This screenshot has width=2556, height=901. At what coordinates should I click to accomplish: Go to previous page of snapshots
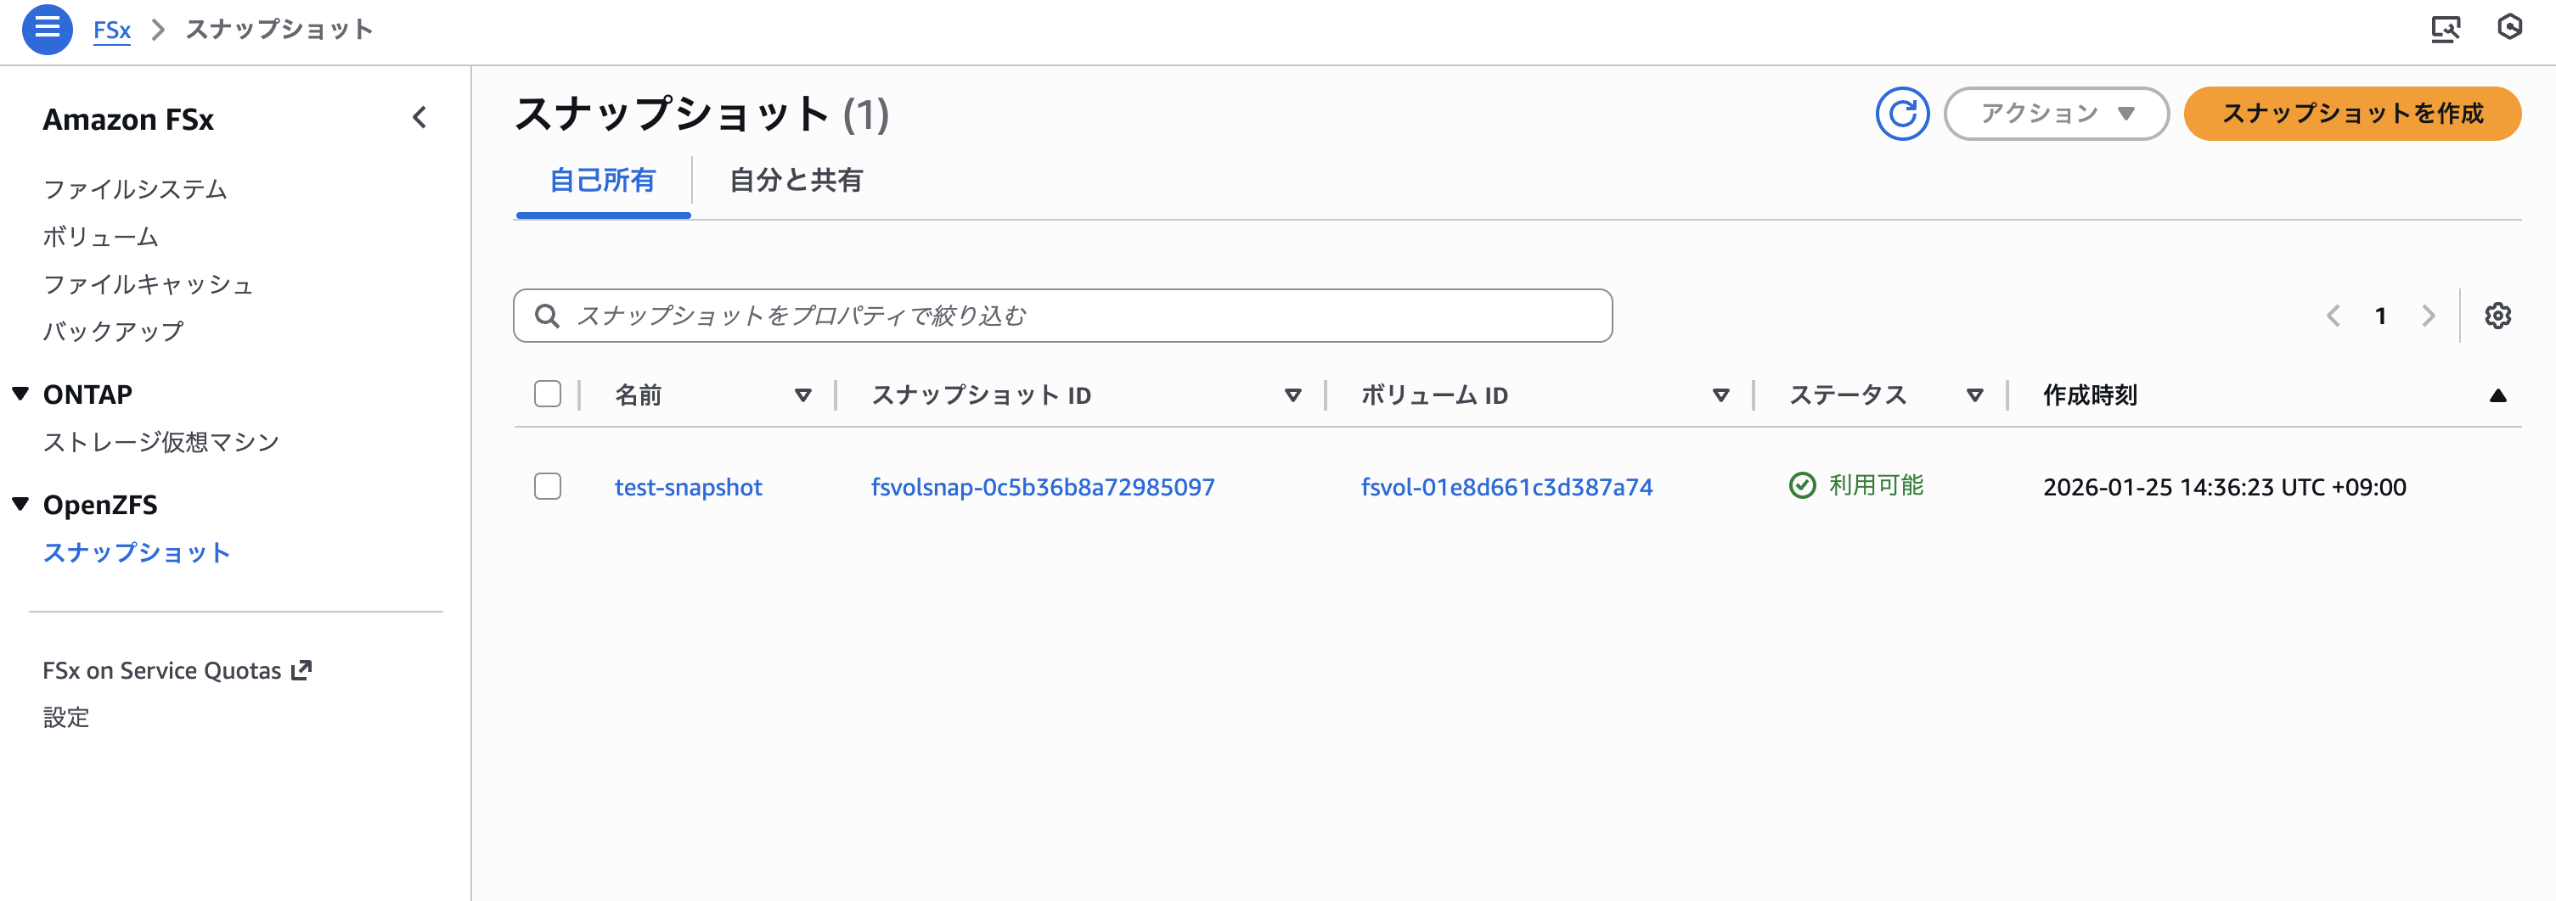click(2333, 316)
